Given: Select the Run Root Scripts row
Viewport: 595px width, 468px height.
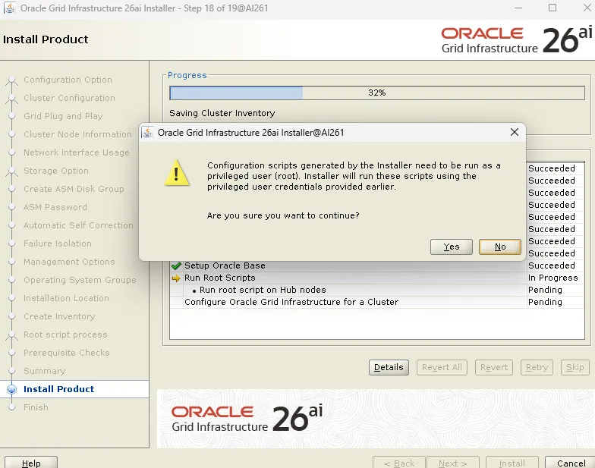Looking at the screenshot, I should (x=376, y=278).
